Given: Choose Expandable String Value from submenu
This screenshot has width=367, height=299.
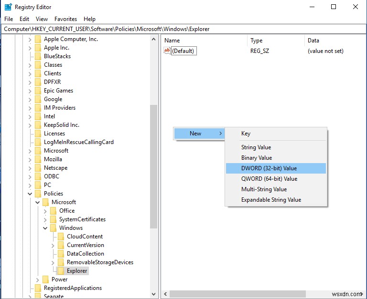Looking at the screenshot, I should (x=276, y=200).
